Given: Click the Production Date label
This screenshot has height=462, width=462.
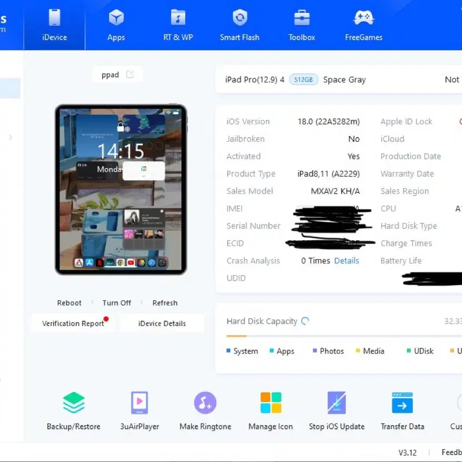Looking at the screenshot, I should [411, 156].
